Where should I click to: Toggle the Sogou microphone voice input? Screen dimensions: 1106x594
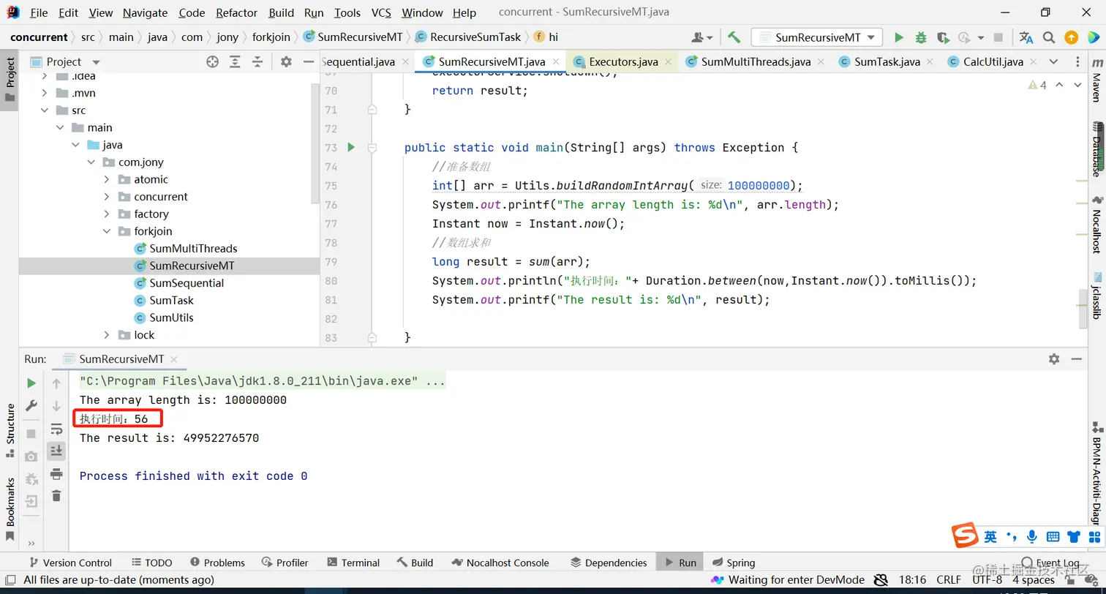click(x=1032, y=536)
